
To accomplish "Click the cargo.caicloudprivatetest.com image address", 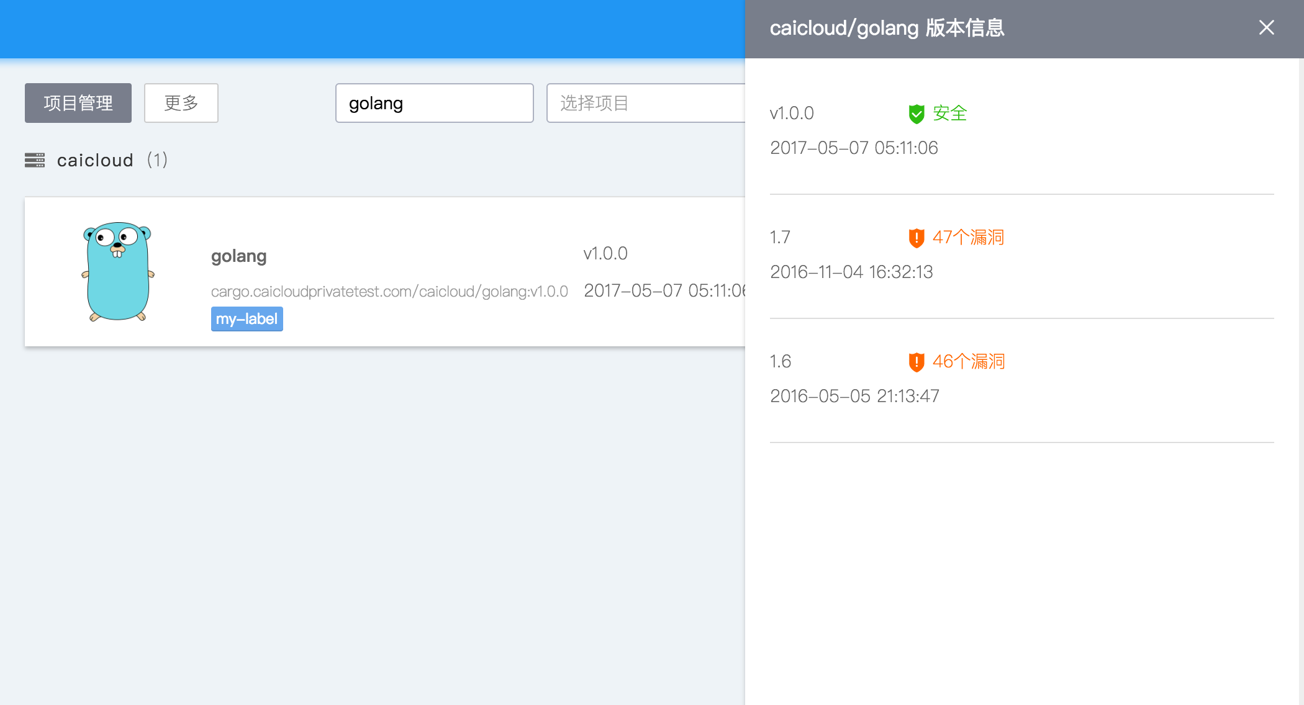I will point(389,291).
